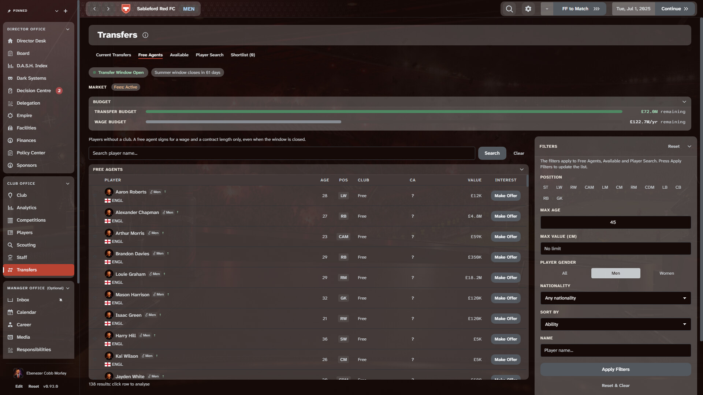Click the transfer budget progress bar

pyautogui.click(x=384, y=112)
